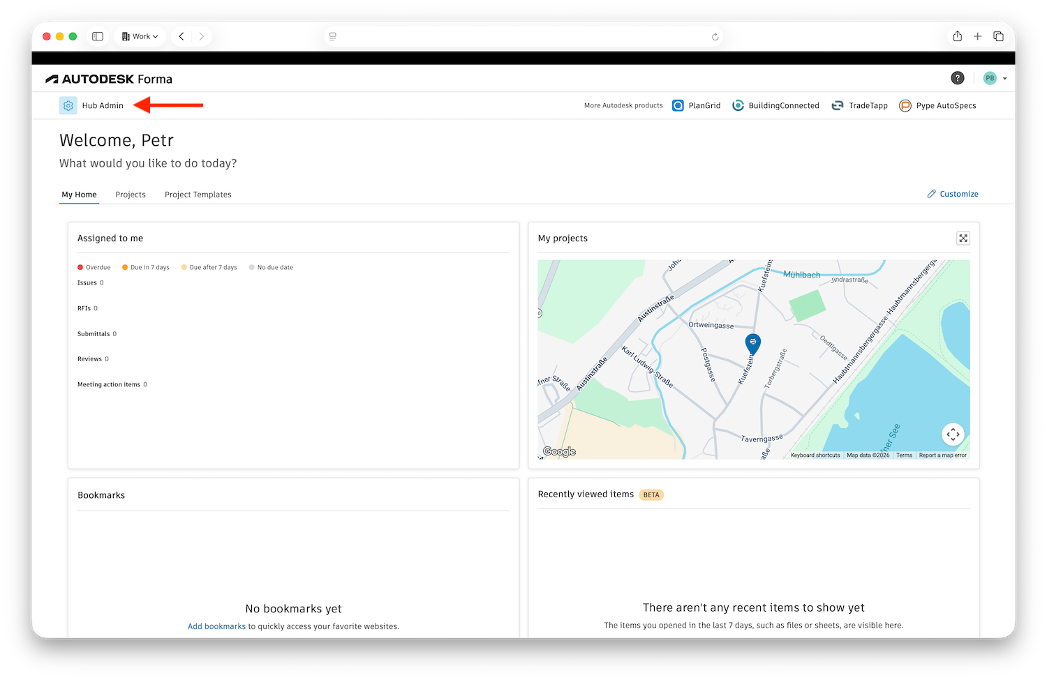Click the Customize pencil icon
The height and width of the screenshot is (680, 1047).
point(931,194)
